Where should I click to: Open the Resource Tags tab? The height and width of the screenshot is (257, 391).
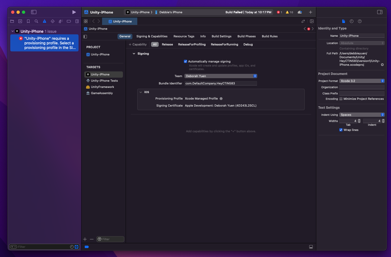tap(184, 36)
